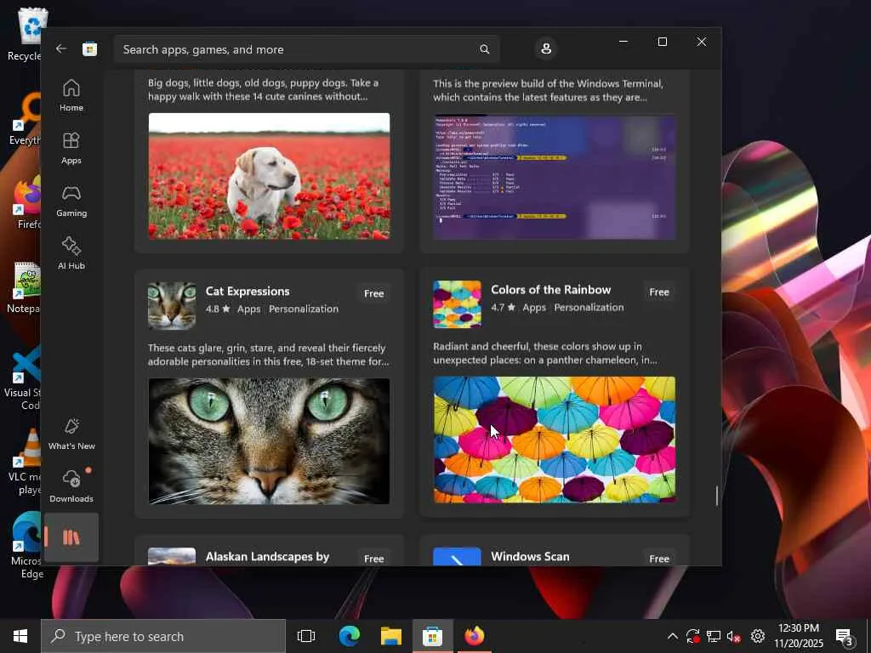This screenshot has height=653, width=871.
Task: Open the Cat Expressions title link
Action: [x=248, y=291]
